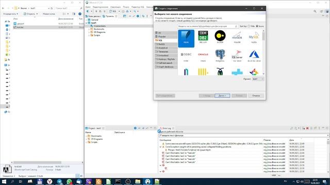Click the red delete log icon in Error Log
Image resolution: width=330 pixels, height=185 pixels.
tap(307, 128)
